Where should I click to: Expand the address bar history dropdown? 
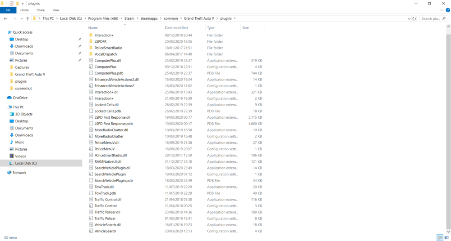pyautogui.click(x=409, y=18)
